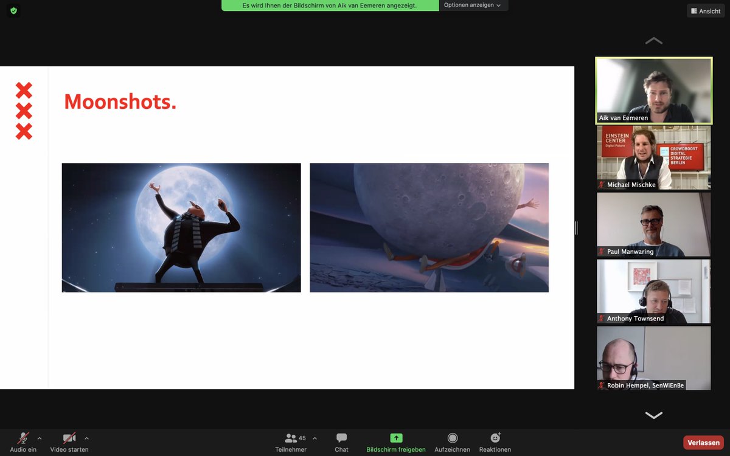Expand the chevron beside Teilnehmer count
Screen dimensions: 730x456
(315, 438)
